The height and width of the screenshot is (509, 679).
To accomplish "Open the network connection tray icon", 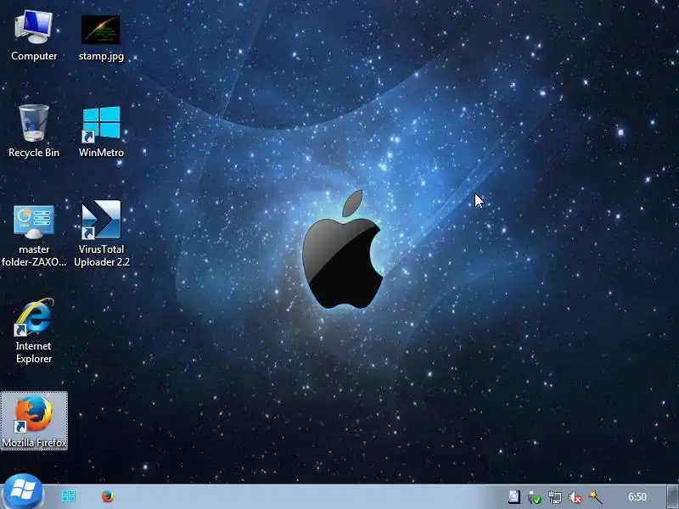I will pos(555,497).
